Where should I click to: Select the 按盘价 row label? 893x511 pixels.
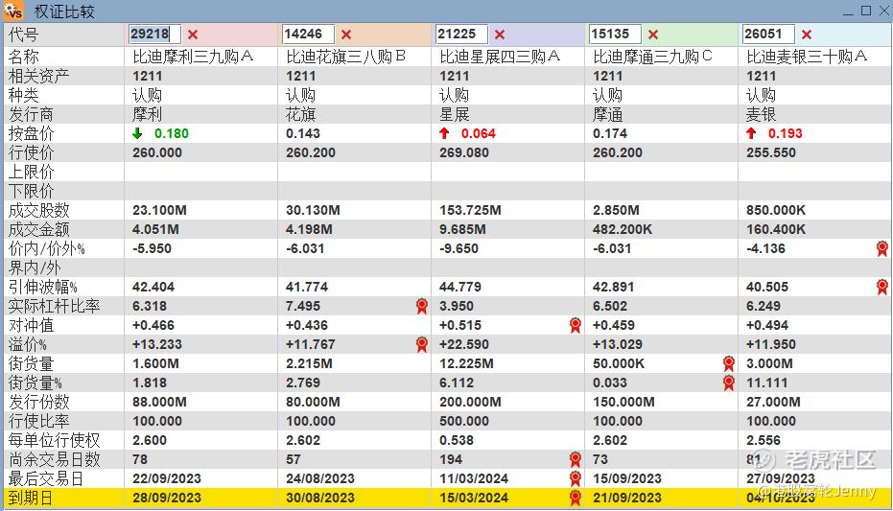click(x=31, y=133)
